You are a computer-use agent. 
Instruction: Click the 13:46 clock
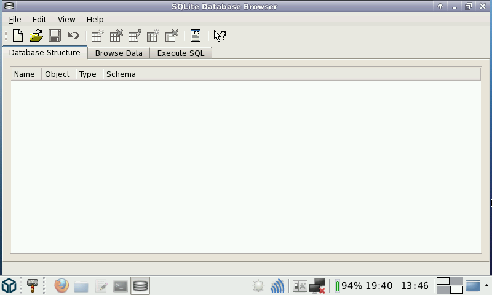[415, 286]
